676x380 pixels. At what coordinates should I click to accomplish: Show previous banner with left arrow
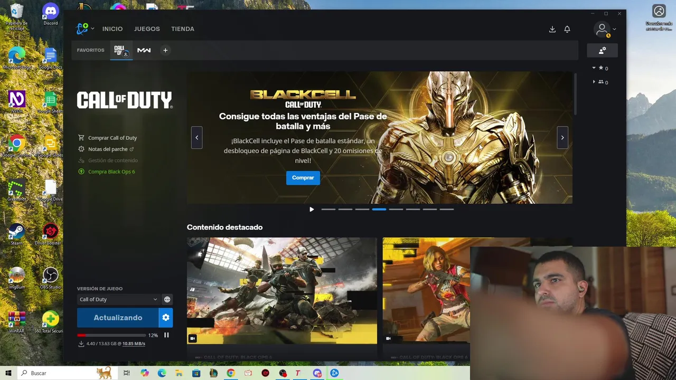(x=196, y=138)
